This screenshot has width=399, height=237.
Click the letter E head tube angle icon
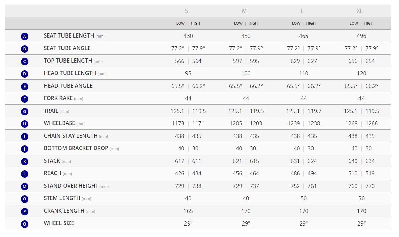[x=24, y=86]
